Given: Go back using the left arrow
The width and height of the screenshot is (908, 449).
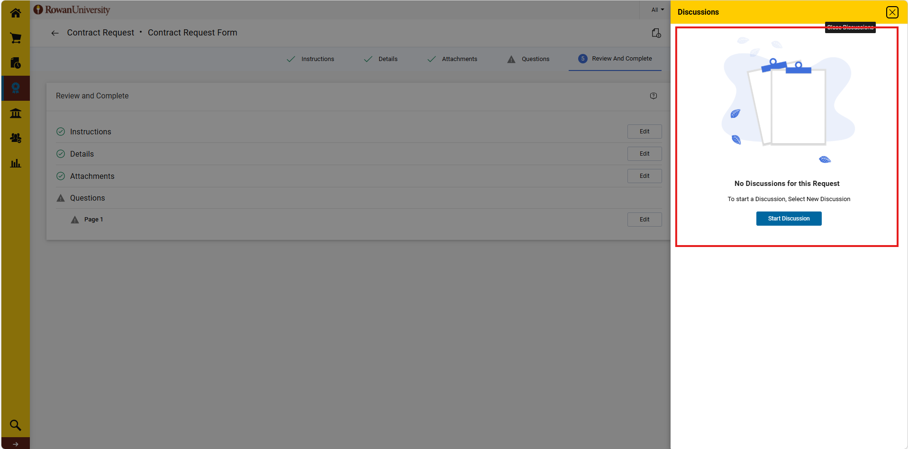Looking at the screenshot, I should (x=55, y=33).
